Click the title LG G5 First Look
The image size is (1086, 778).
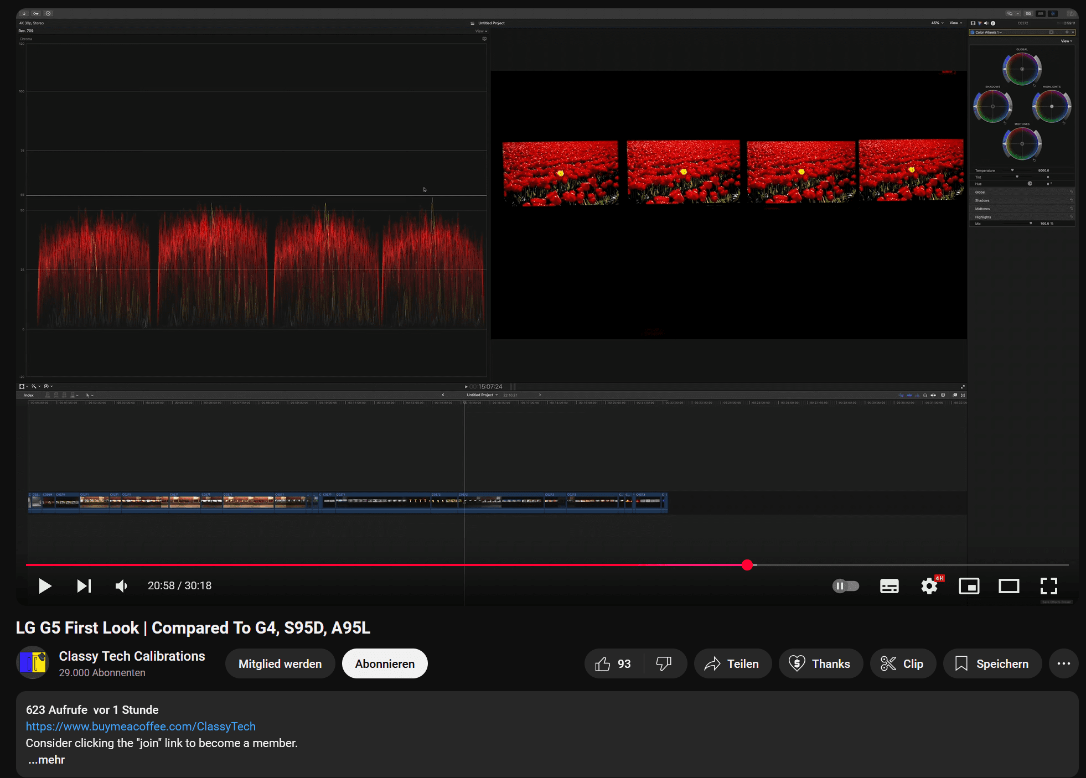[x=193, y=627]
